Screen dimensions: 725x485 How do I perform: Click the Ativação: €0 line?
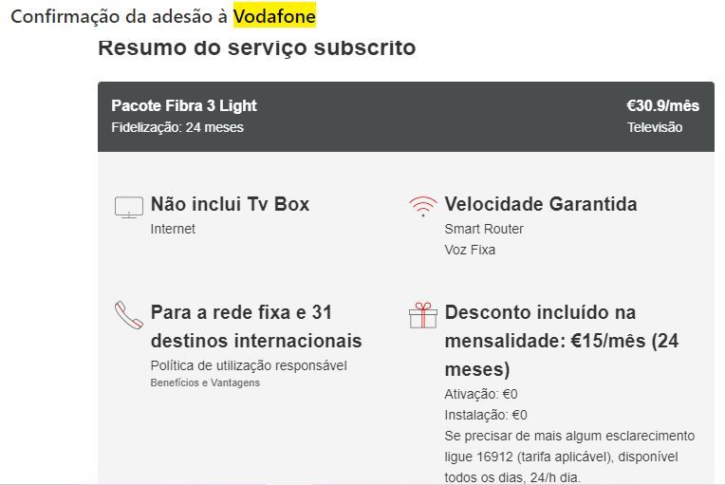[481, 394]
